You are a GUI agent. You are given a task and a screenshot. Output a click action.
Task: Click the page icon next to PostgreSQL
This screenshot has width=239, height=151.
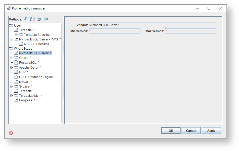pos(16,62)
